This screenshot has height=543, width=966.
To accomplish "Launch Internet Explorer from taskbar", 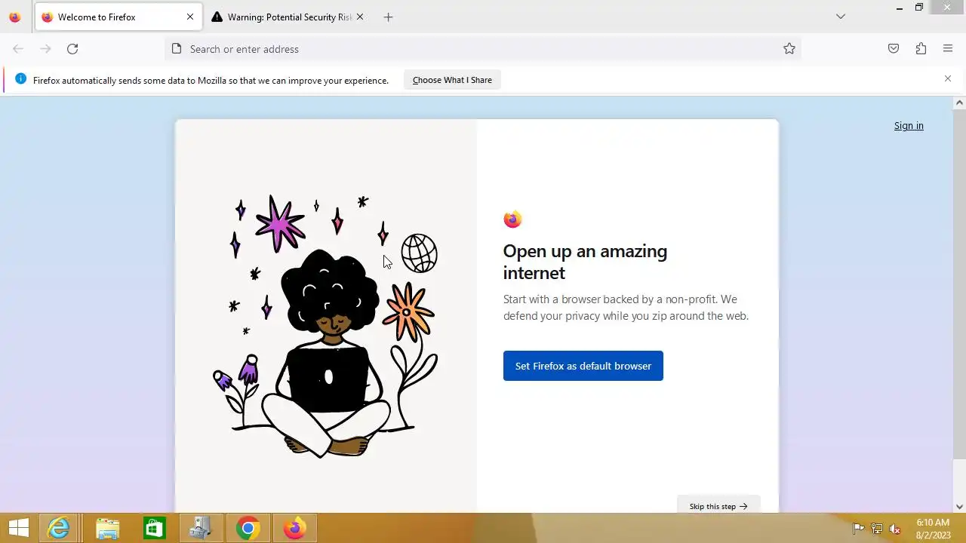I will click(x=58, y=528).
